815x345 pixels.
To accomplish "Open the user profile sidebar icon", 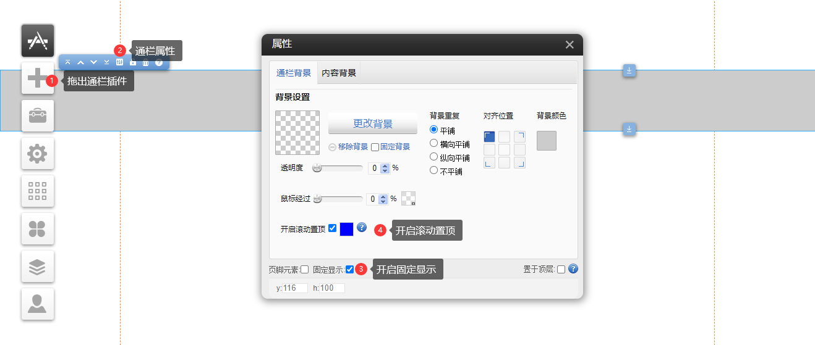I will point(38,304).
